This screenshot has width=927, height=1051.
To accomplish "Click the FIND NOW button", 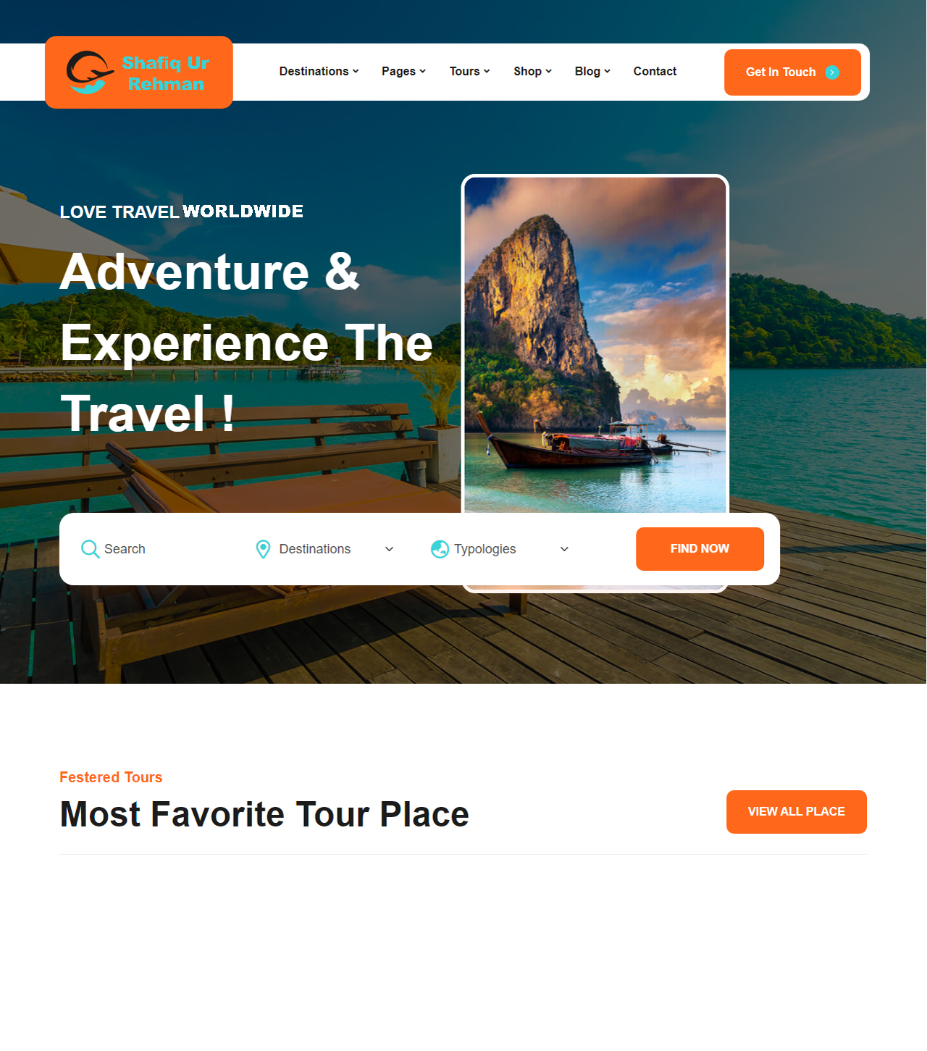I will coord(700,549).
